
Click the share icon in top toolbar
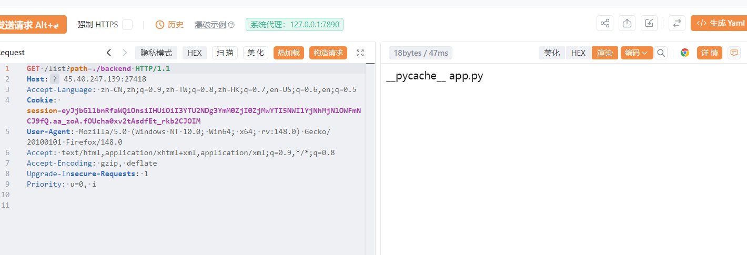[x=605, y=23]
